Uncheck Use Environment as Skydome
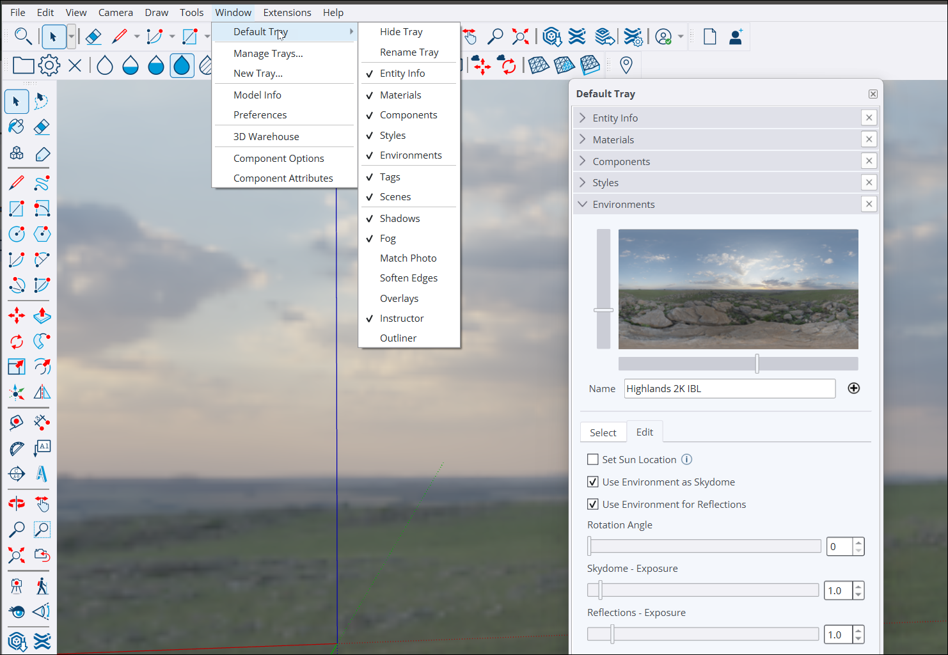This screenshot has height=655, width=948. click(593, 482)
